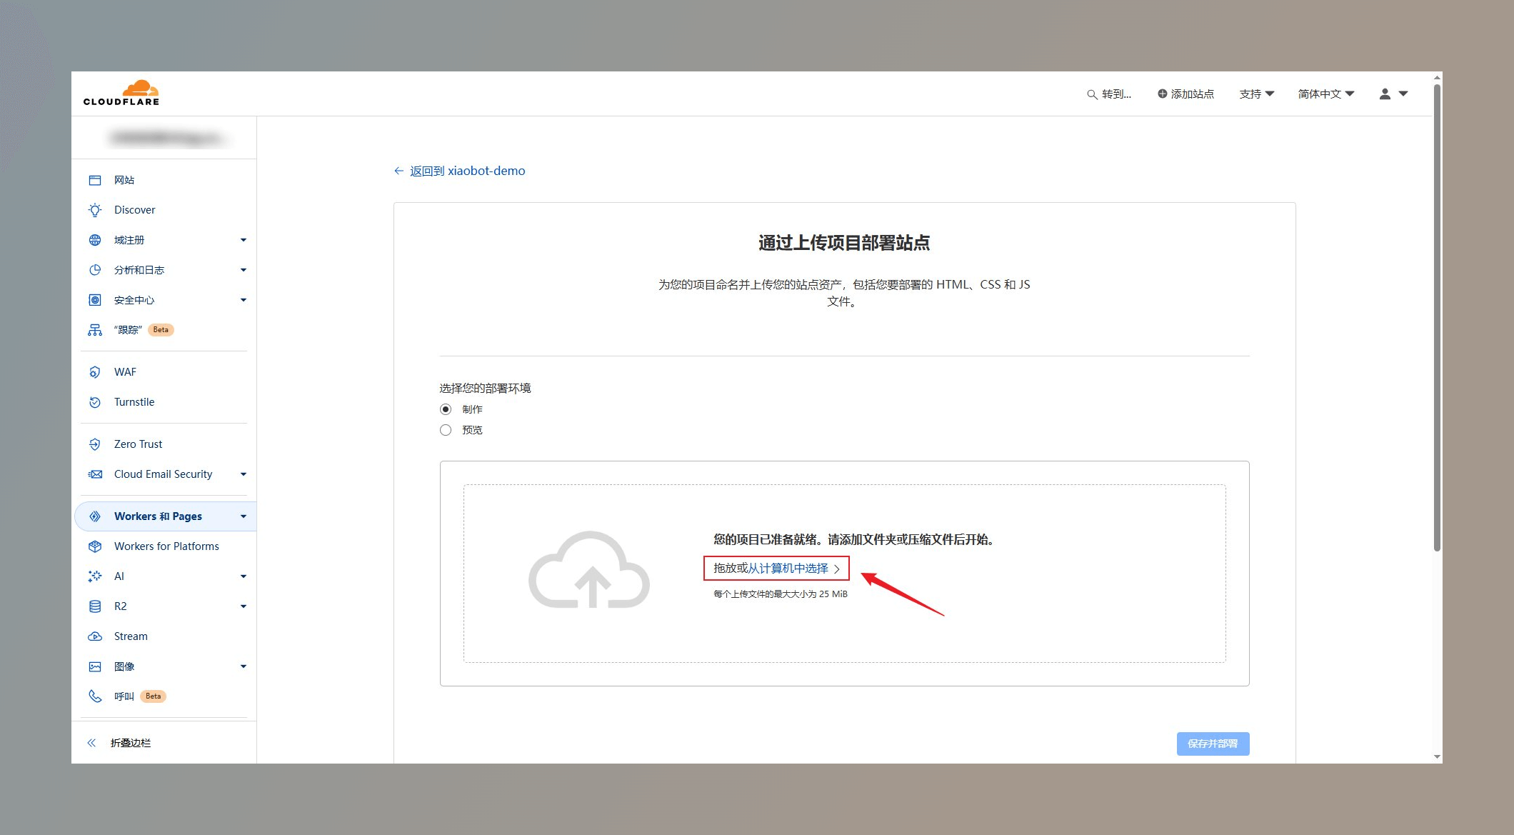Click text 每个上传文件的最大大小为 25 MiB
Screen dimensions: 1514x835
(780, 594)
